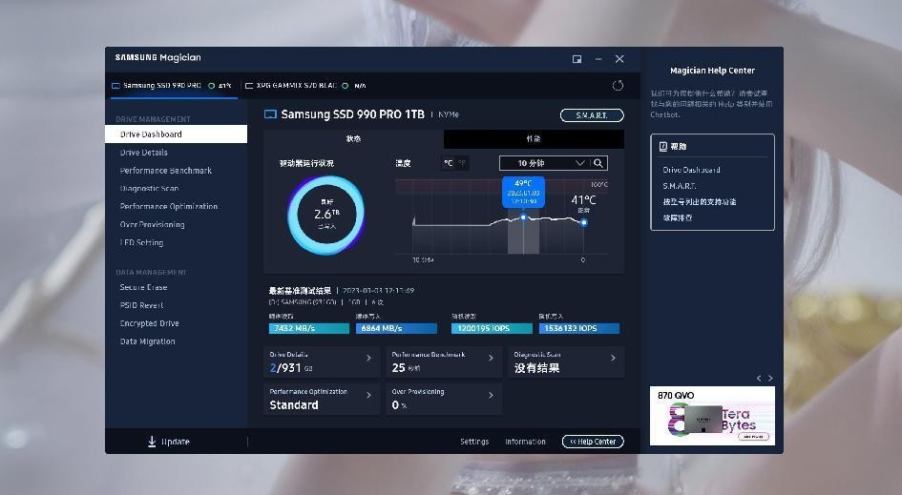Click the current 41°C point on graph
902x495 pixels.
coord(583,222)
